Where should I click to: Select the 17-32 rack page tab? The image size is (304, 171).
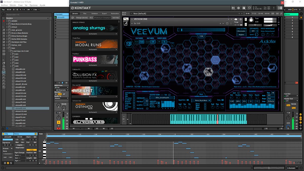254,13
